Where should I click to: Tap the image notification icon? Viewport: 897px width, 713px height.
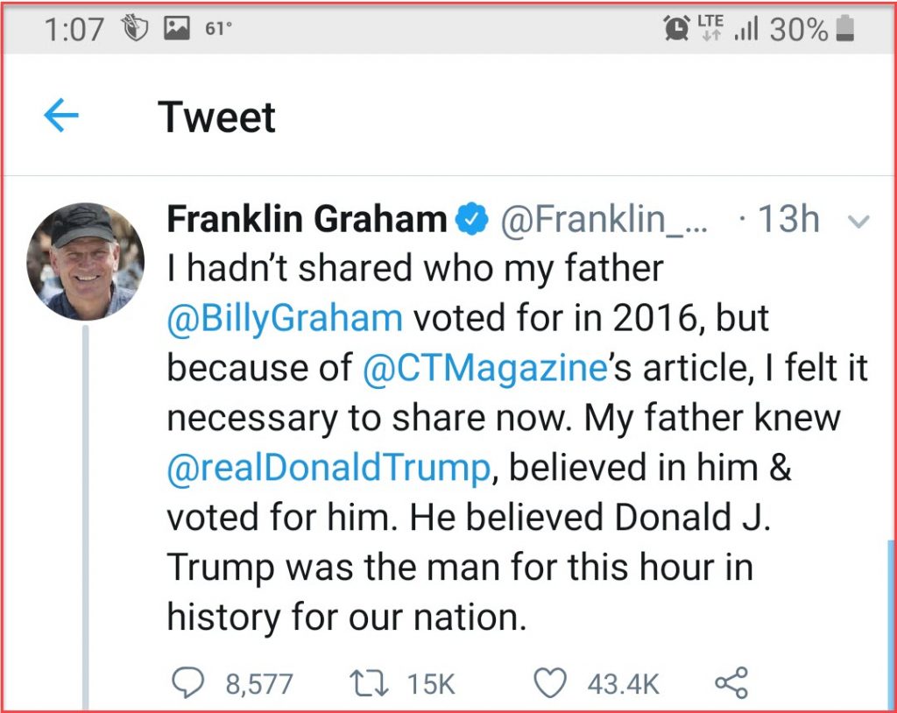(178, 29)
